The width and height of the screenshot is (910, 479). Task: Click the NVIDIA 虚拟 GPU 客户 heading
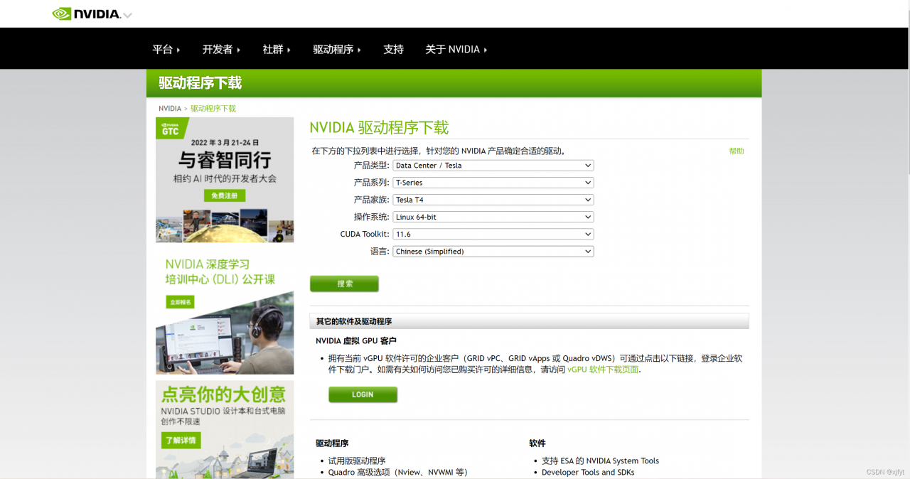tap(356, 341)
